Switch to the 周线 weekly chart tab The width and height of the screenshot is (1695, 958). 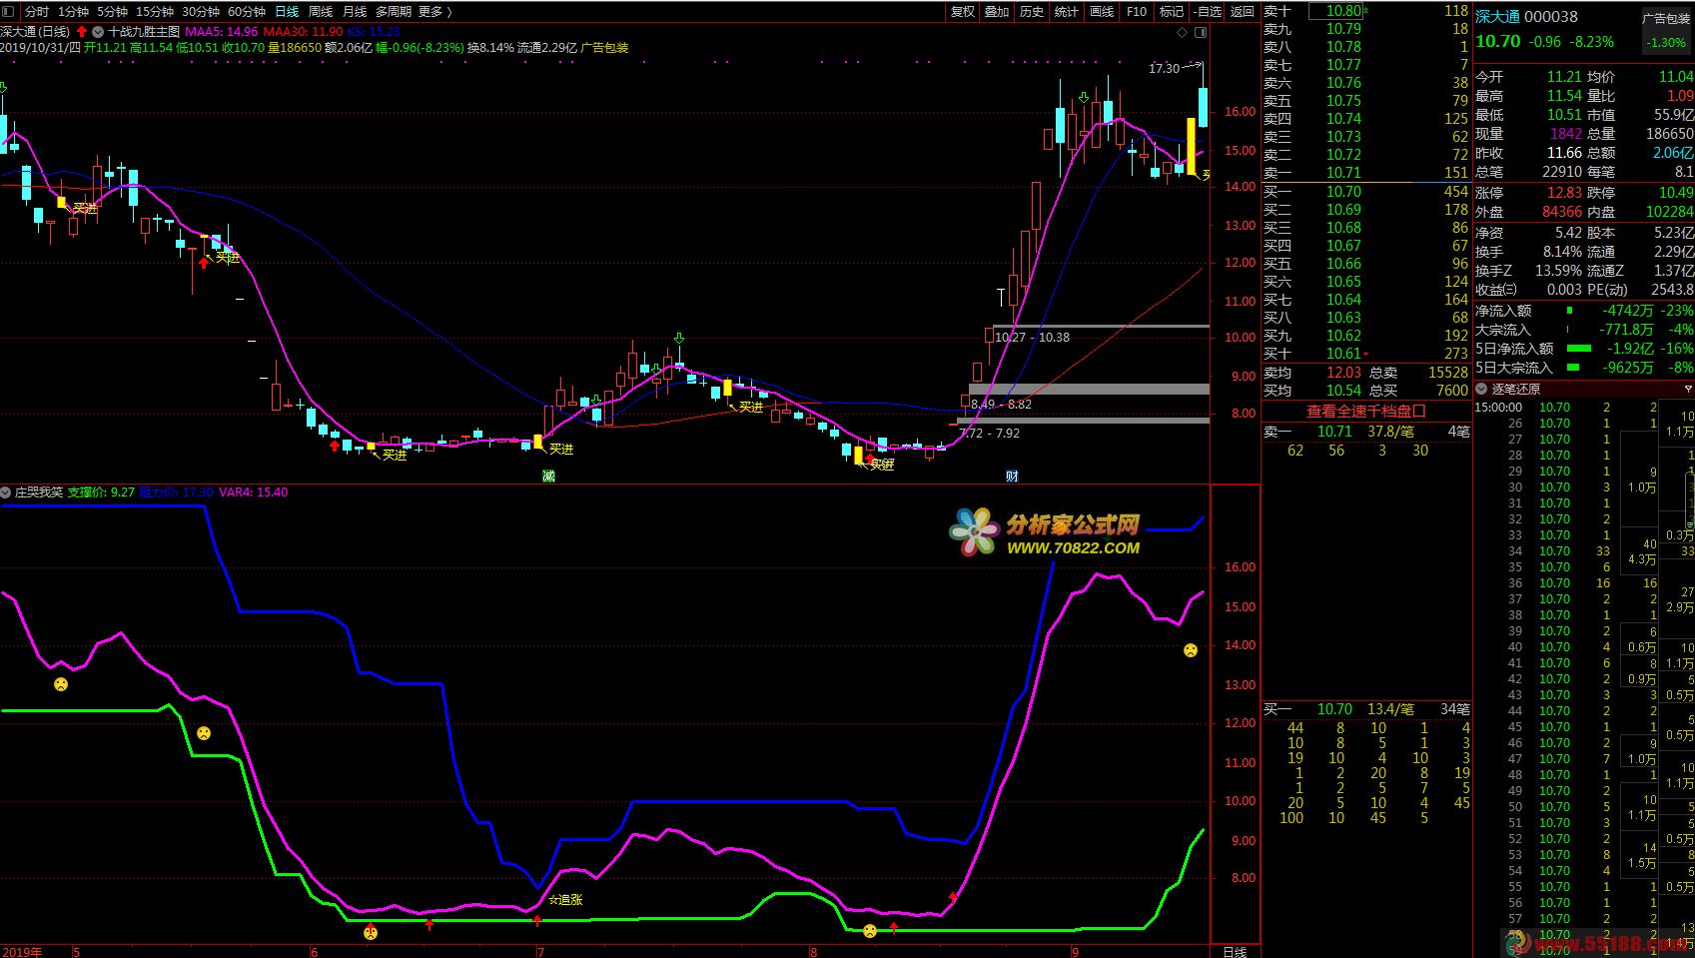[x=321, y=11]
